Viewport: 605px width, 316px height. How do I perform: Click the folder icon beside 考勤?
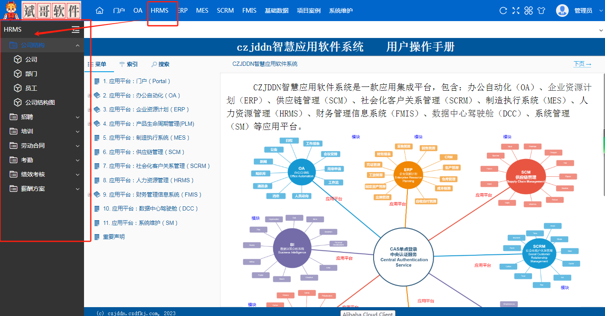click(14, 160)
